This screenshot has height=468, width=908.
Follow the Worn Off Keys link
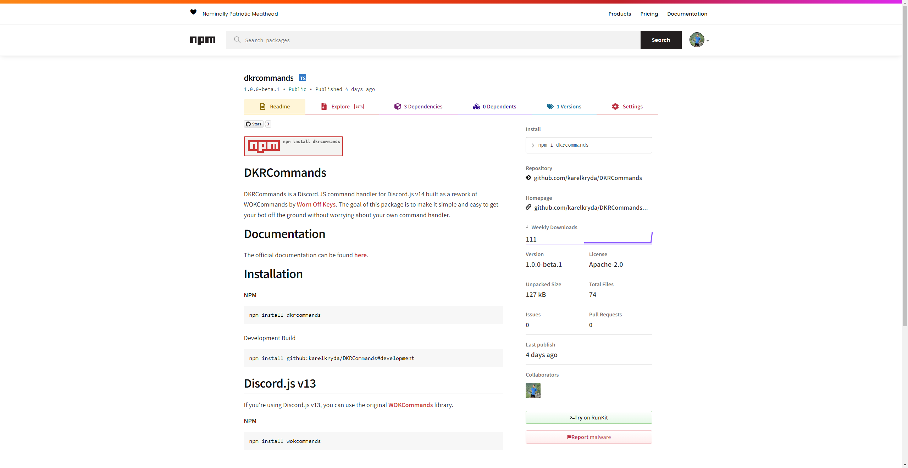(x=316, y=204)
